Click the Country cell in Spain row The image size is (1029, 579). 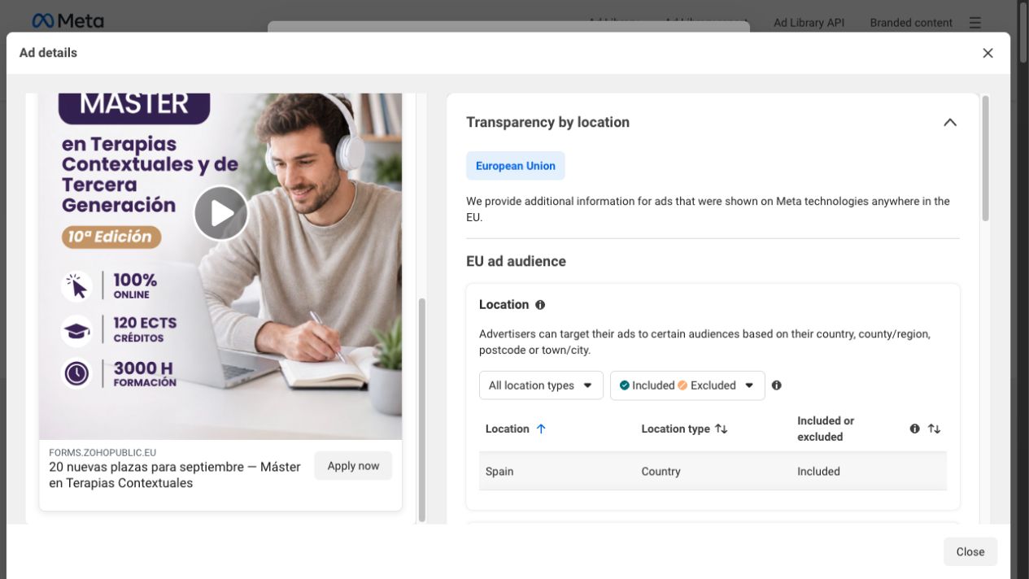[661, 472]
